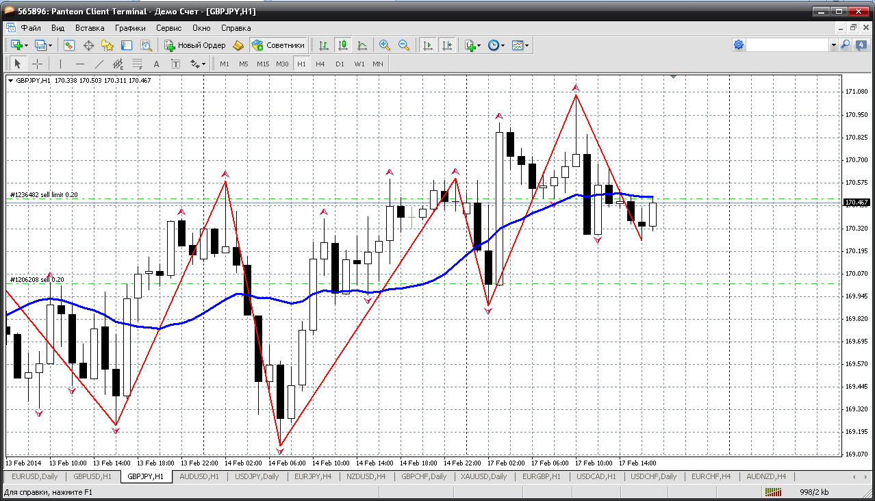
Task: Select the Text tool letter A
Action: click(156, 64)
